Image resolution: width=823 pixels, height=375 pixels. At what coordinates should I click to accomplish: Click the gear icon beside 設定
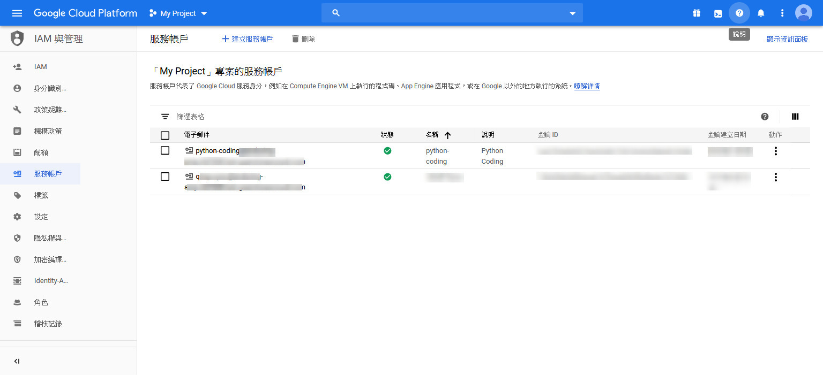(17, 217)
